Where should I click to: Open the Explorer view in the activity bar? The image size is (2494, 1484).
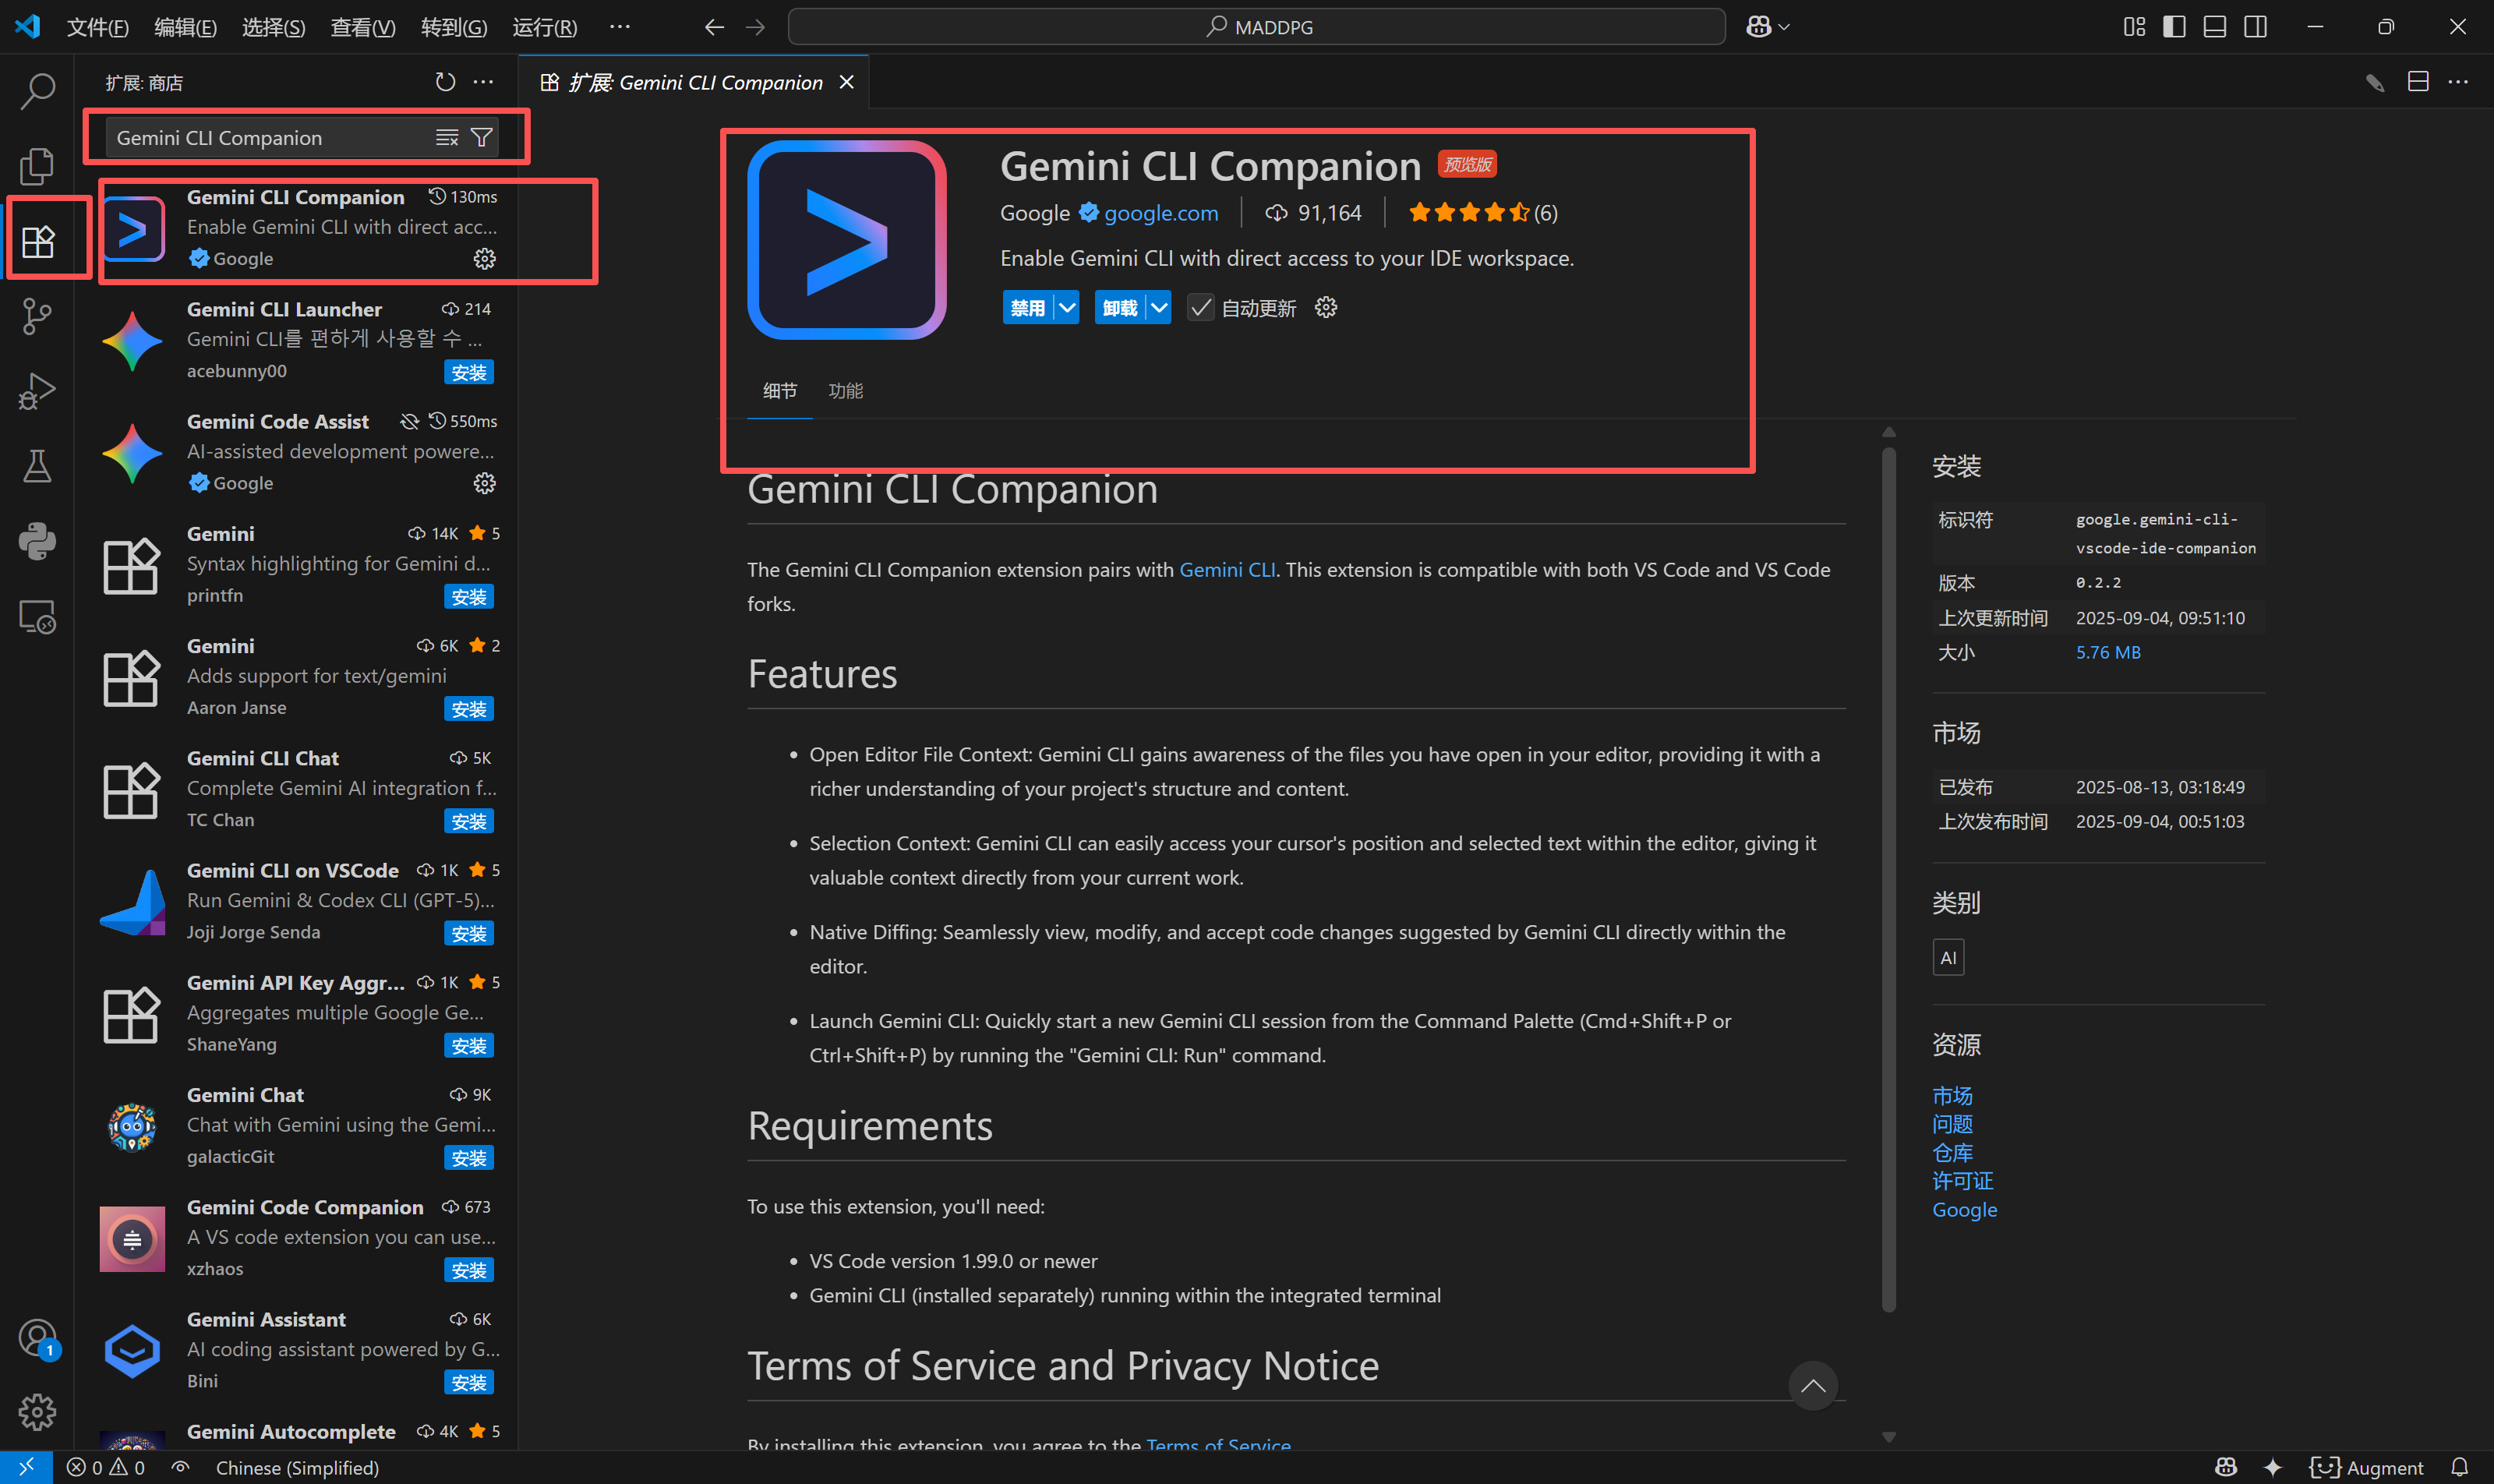[x=37, y=166]
